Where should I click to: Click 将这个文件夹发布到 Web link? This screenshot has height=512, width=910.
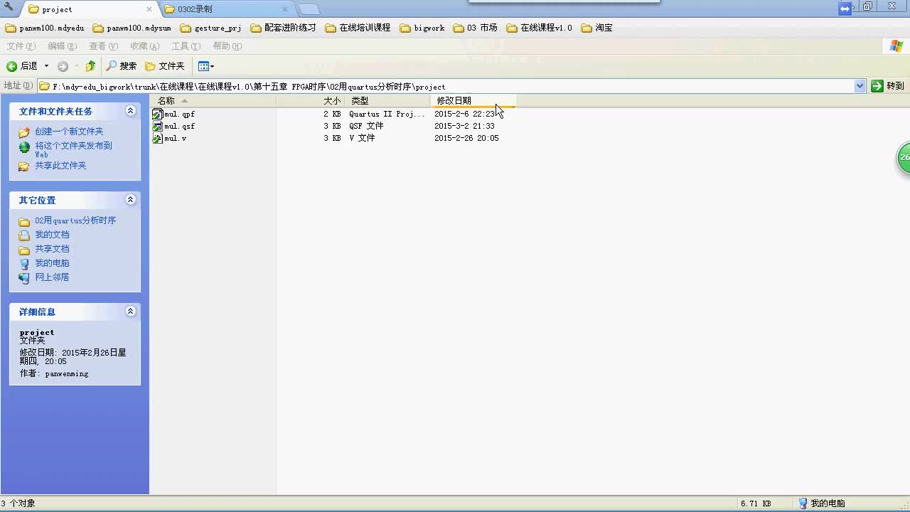73,149
